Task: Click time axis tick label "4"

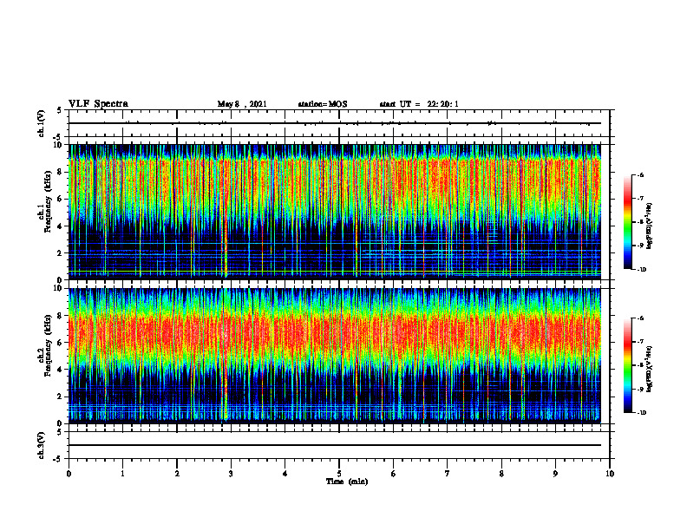Action: pos(285,474)
